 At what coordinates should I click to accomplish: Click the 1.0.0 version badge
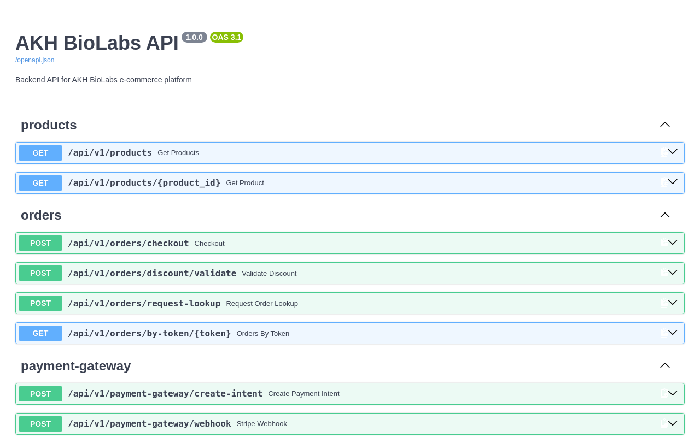(x=194, y=37)
